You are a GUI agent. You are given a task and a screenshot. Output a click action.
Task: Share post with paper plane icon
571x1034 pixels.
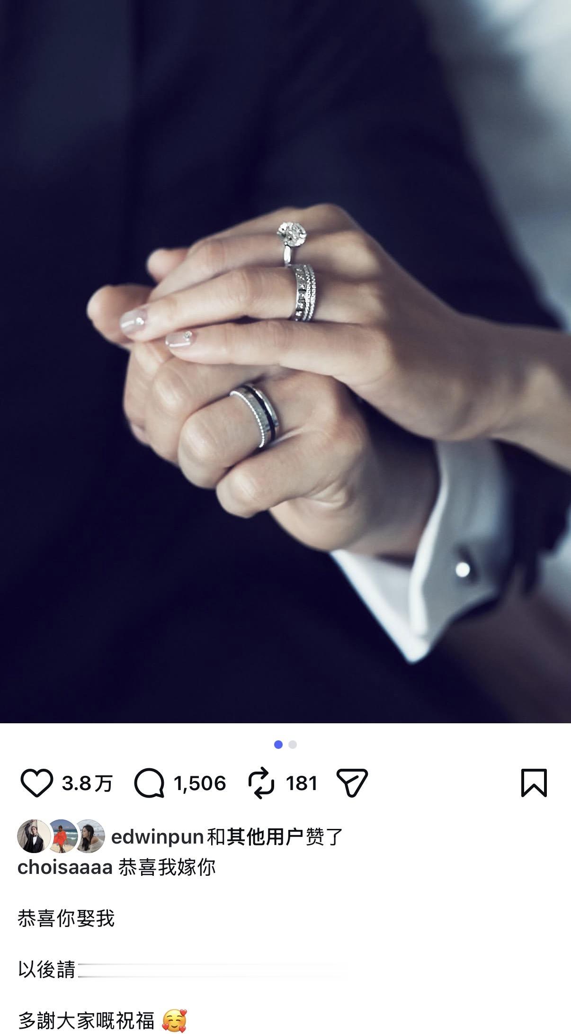[x=352, y=783]
